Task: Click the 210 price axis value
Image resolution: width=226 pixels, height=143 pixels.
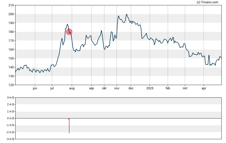Action: coord(11,5)
